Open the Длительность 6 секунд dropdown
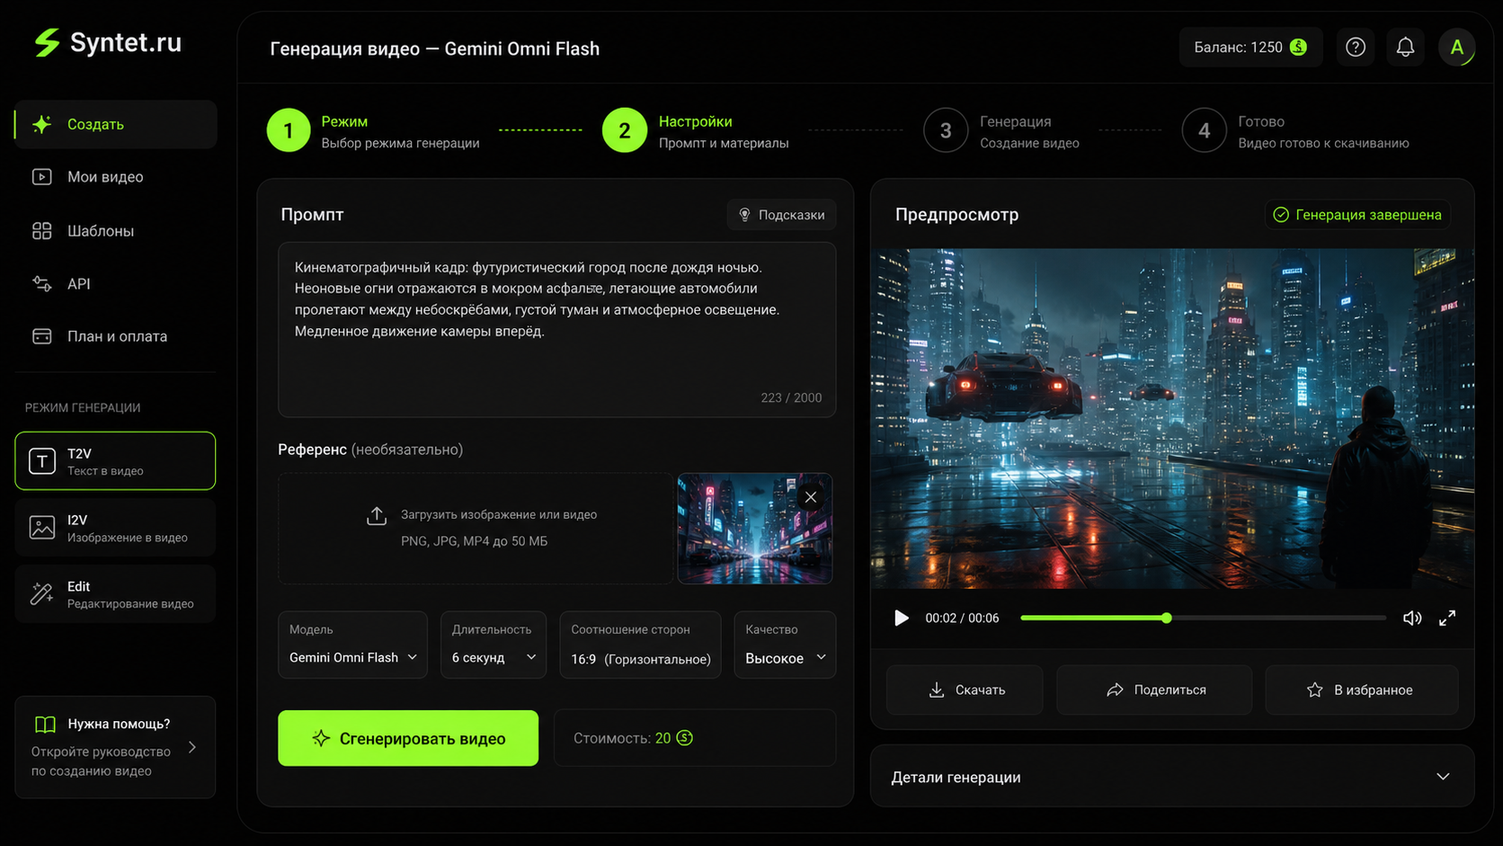 tap(494, 645)
